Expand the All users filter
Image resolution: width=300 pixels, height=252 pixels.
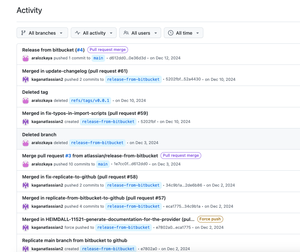(140, 33)
